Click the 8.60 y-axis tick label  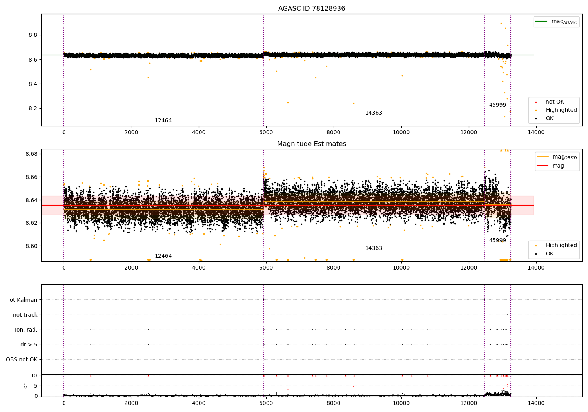[31, 246]
